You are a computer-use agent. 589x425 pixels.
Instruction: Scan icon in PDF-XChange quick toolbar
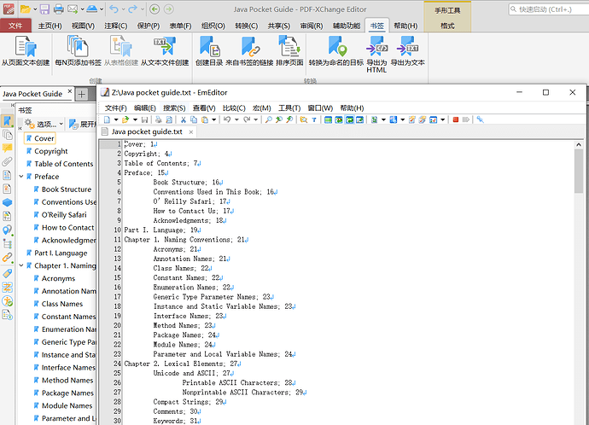tap(92, 9)
